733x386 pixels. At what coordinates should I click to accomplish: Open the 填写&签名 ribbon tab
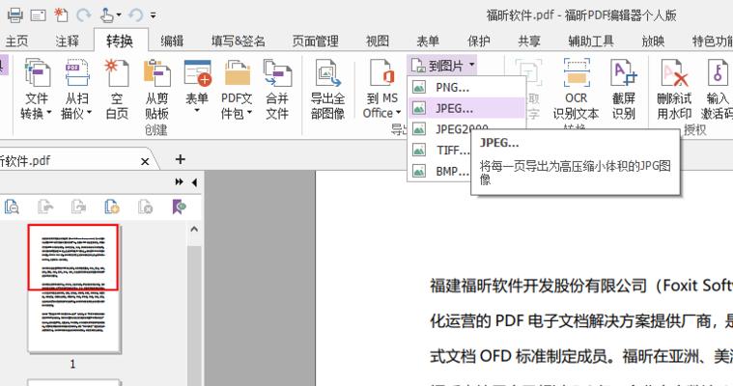(239, 41)
